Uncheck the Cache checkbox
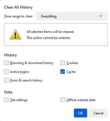The width and height of the screenshot is (110, 121). (63, 72)
